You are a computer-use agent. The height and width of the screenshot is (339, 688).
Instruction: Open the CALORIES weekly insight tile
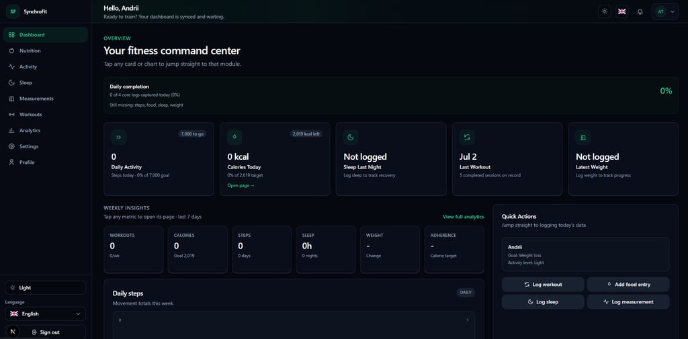click(x=198, y=250)
